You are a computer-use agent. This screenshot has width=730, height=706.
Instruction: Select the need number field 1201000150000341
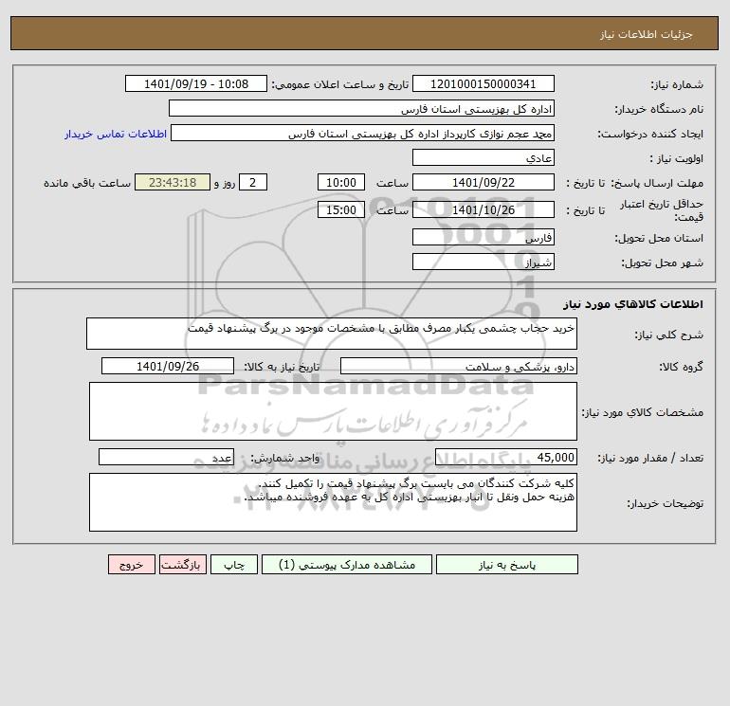pyautogui.click(x=484, y=83)
